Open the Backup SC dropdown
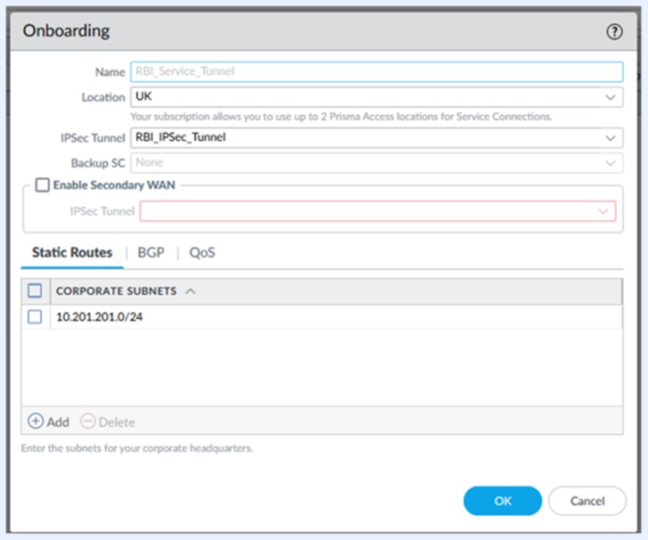 610,163
